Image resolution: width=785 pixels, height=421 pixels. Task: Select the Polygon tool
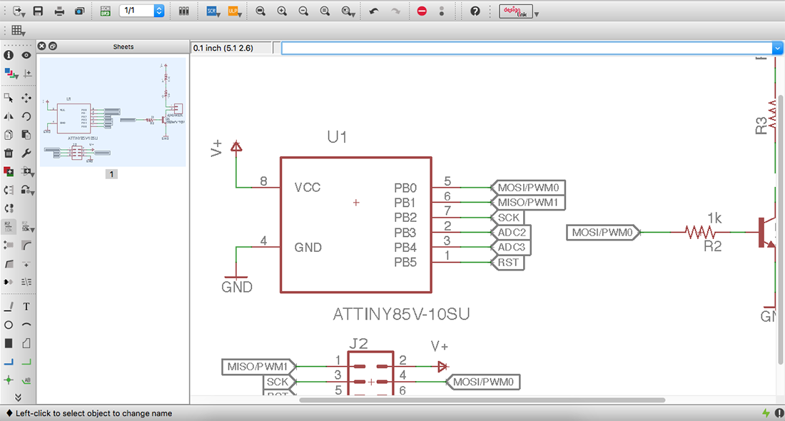click(x=26, y=343)
